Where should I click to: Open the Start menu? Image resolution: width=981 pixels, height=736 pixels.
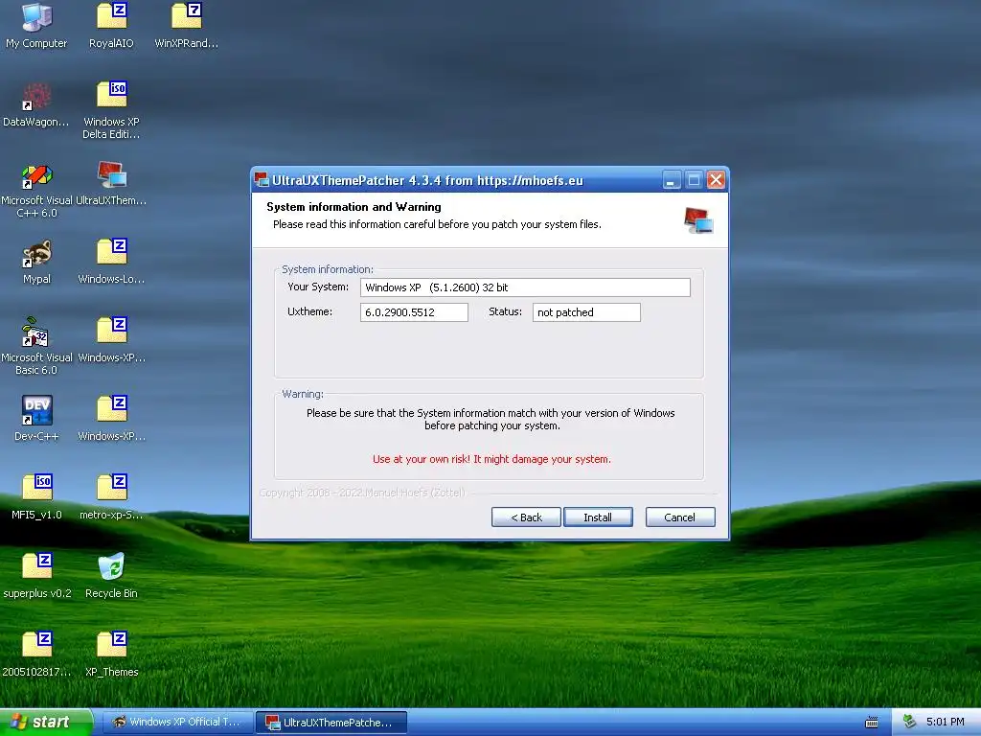[46, 723]
